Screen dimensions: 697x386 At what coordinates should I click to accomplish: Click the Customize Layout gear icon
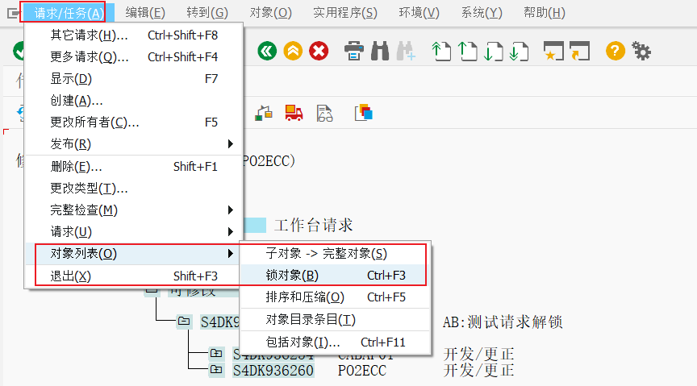click(641, 51)
